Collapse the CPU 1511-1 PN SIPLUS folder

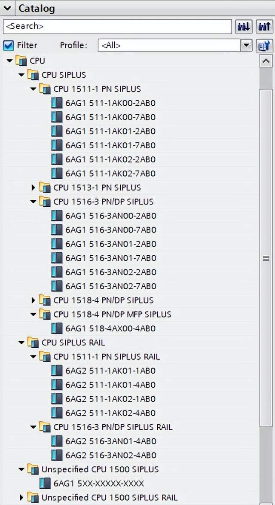[x=33, y=89]
